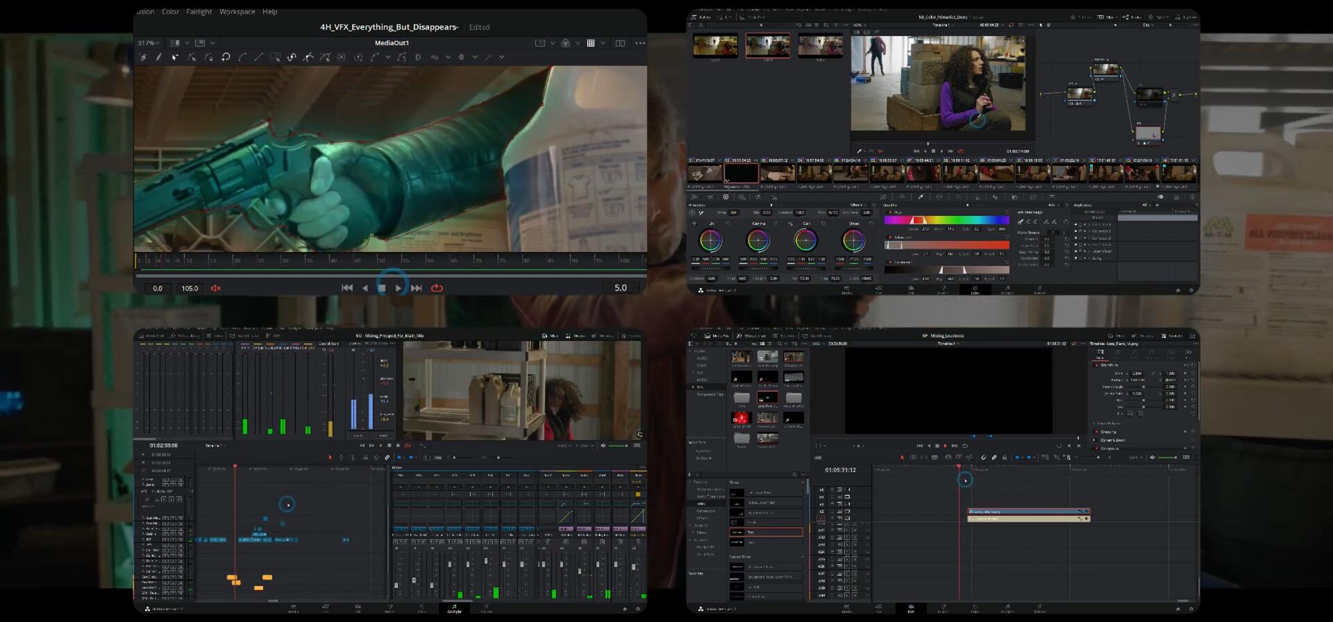
Task: Jump to the last frame in Fusion
Action: pos(416,288)
